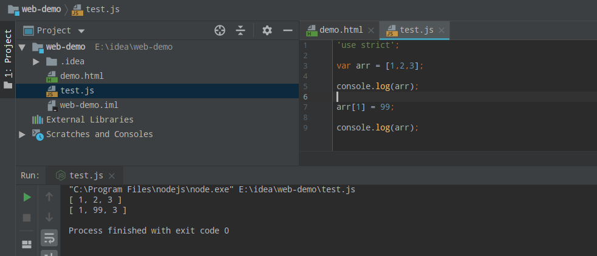Viewport: 597px width, 256px height.
Task: Click the 'use strict' code line
Action: pyautogui.click(x=368, y=45)
